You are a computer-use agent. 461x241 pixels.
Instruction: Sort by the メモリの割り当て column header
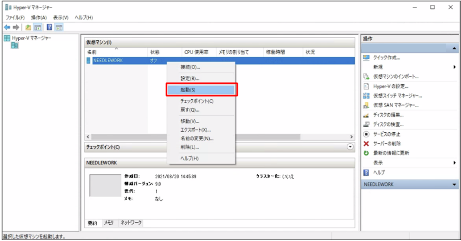239,52
